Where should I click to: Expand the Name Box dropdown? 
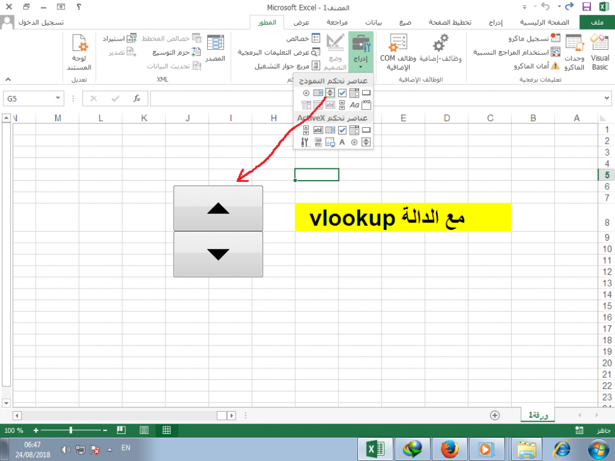[58, 98]
